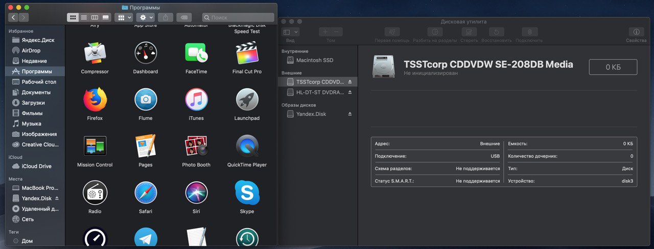Click the Finder Share toolbar button
This screenshot has width=654, height=249.
click(x=166, y=17)
